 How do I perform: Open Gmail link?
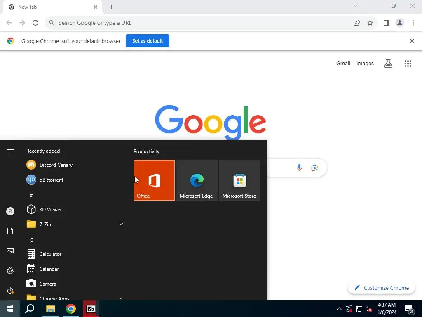coord(343,63)
